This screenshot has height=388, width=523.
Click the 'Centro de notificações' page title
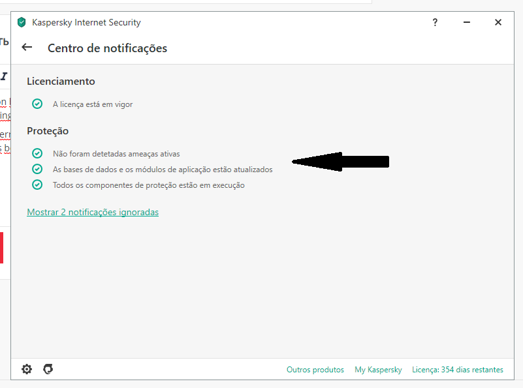[107, 48]
